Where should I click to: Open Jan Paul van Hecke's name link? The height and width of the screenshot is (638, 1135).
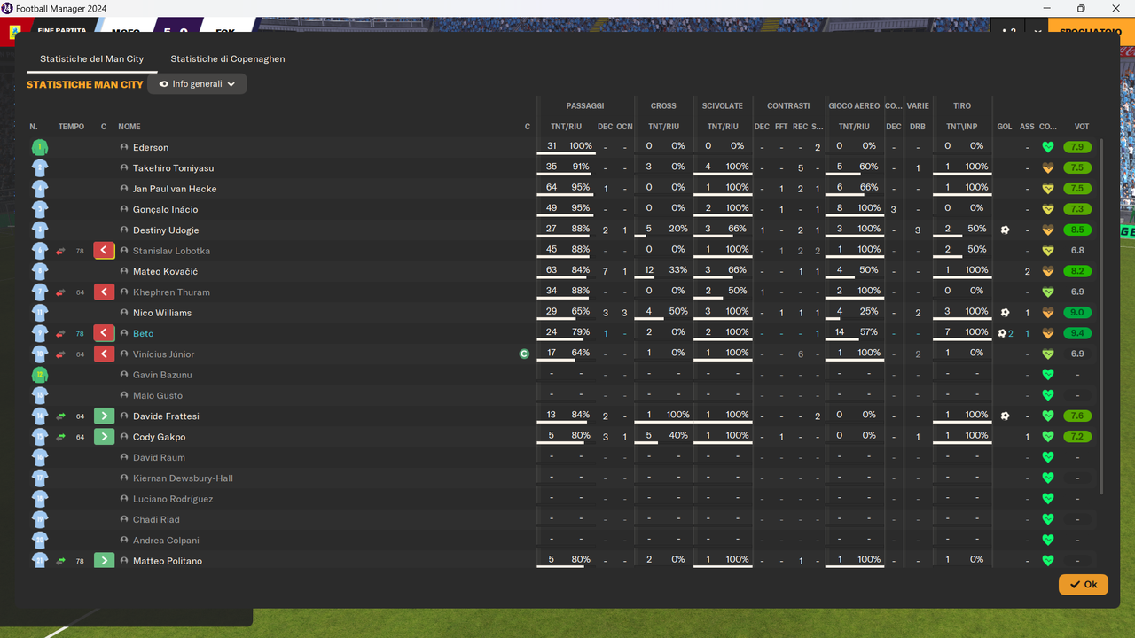(x=175, y=189)
